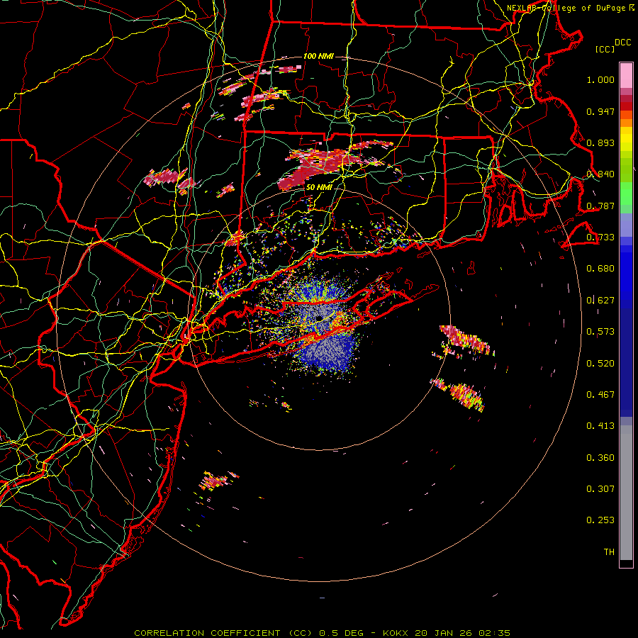The image size is (638, 638).
Task: Click the TH label at the bottom of the scale
Action: (609, 552)
